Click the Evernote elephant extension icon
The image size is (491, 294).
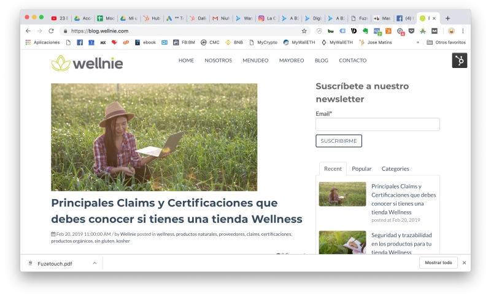(x=365, y=31)
